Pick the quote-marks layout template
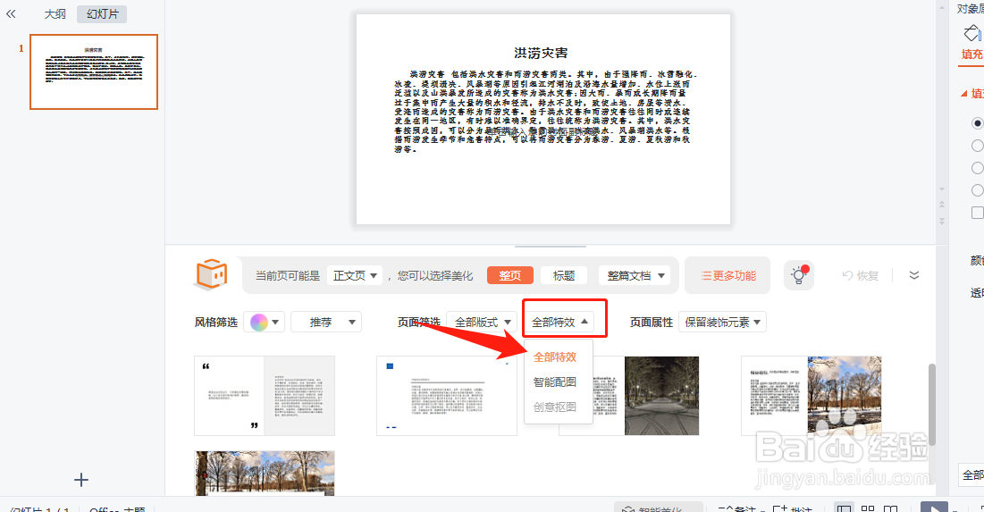The image size is (984, 512). click(x=265, y=396)
